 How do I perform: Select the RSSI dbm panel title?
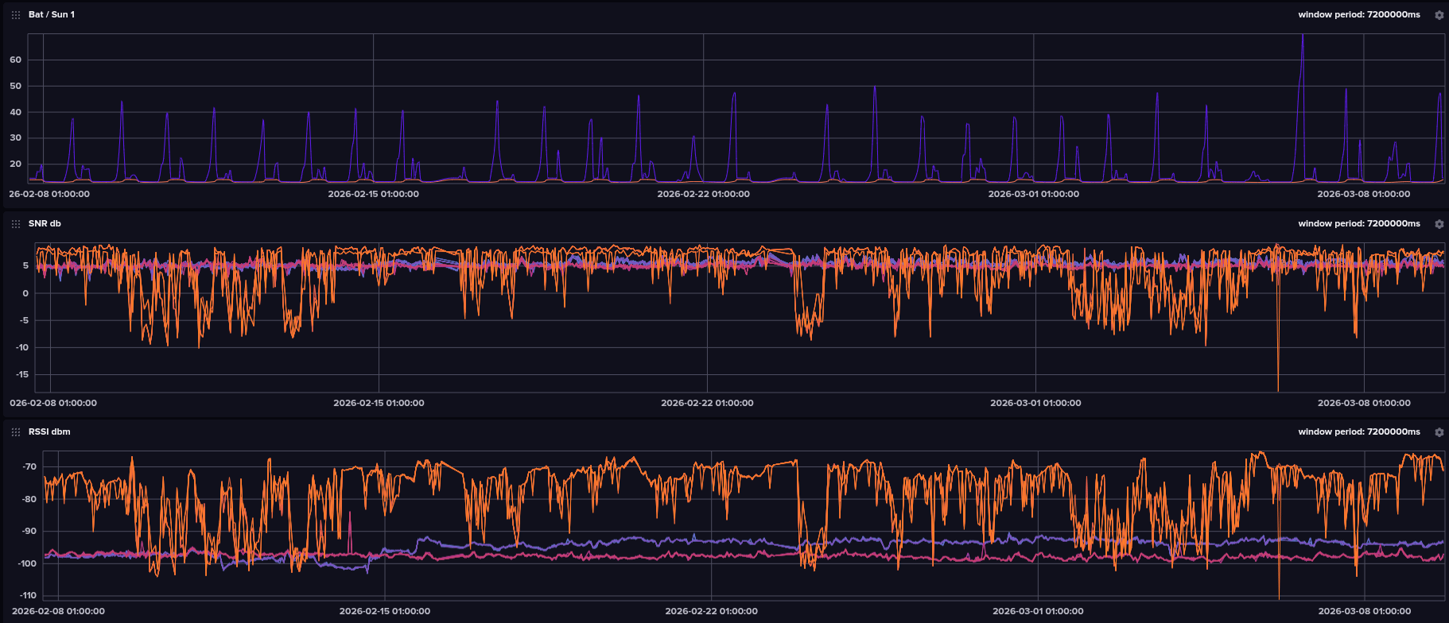pyautogui.click(x=49, y=432)
